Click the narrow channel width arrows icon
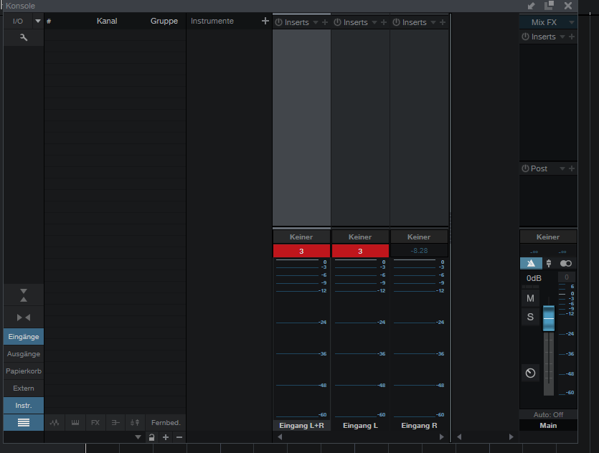 [x=23, y=317]
